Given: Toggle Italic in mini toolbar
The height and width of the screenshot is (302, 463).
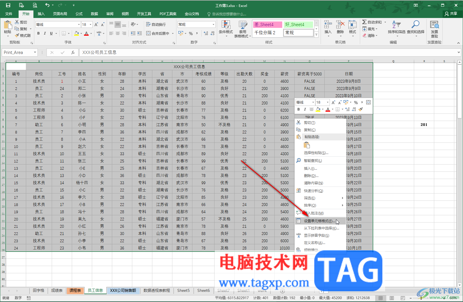Looking at the screenshot, I should pyautogui.click(x=305, y=109).
